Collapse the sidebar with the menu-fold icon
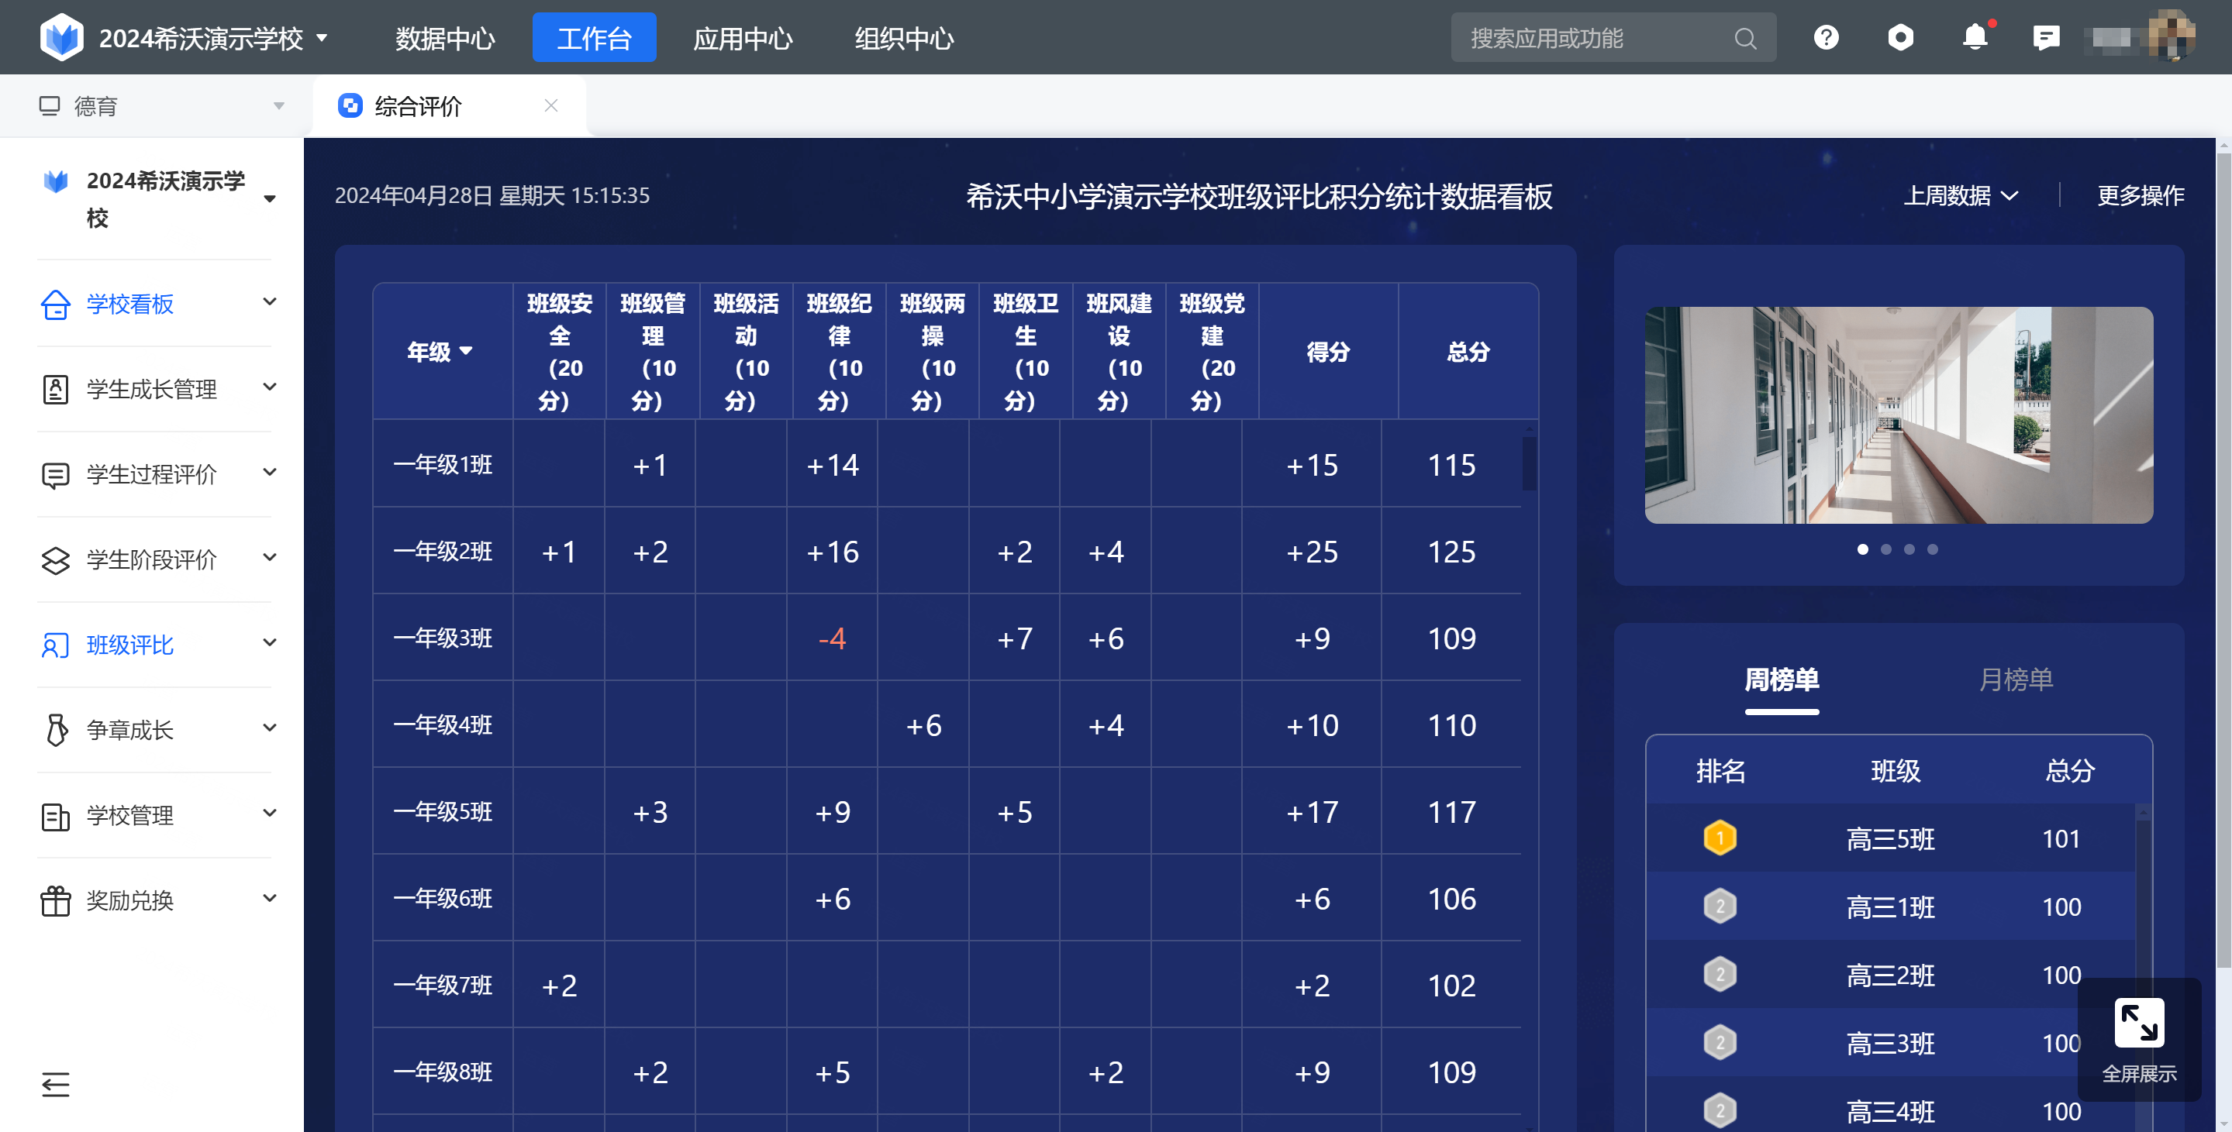 [x=56, y=1085]
